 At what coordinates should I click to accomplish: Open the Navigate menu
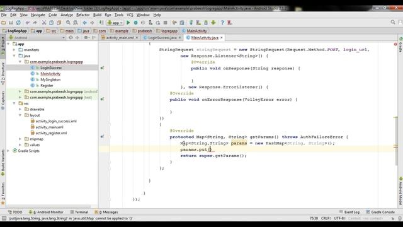[38, 15]
